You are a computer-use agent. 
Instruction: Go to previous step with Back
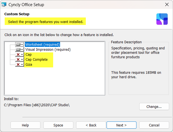tap(91, 125)
